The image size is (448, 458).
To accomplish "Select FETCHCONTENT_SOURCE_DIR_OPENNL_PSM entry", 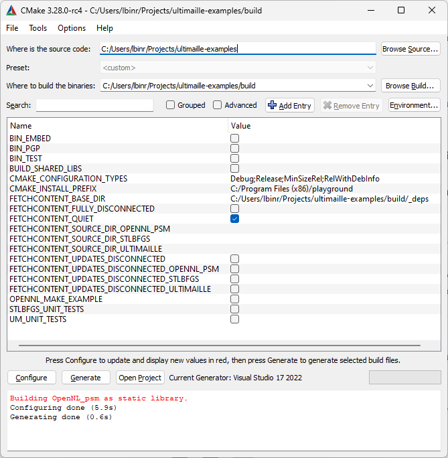I will (x=224, y=229).
